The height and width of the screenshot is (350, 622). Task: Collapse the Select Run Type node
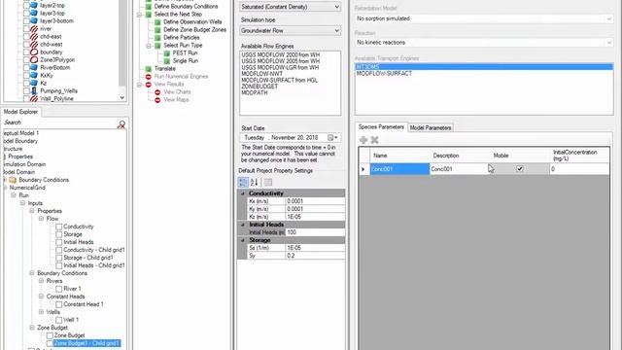[149, 46]
